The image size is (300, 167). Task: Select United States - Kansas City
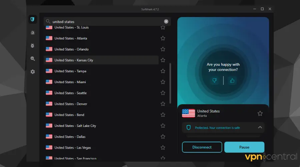tap(101, 60)
